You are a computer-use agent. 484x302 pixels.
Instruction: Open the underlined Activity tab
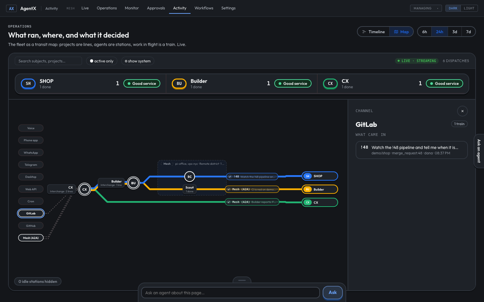pos(180,8)
